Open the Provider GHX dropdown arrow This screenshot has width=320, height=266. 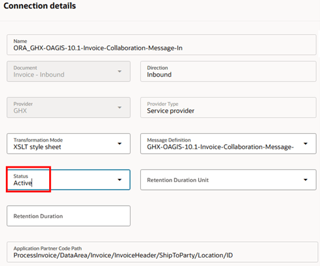[119, 107]
